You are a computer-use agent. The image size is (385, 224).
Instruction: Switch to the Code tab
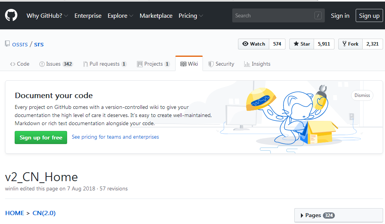point(20,64)
